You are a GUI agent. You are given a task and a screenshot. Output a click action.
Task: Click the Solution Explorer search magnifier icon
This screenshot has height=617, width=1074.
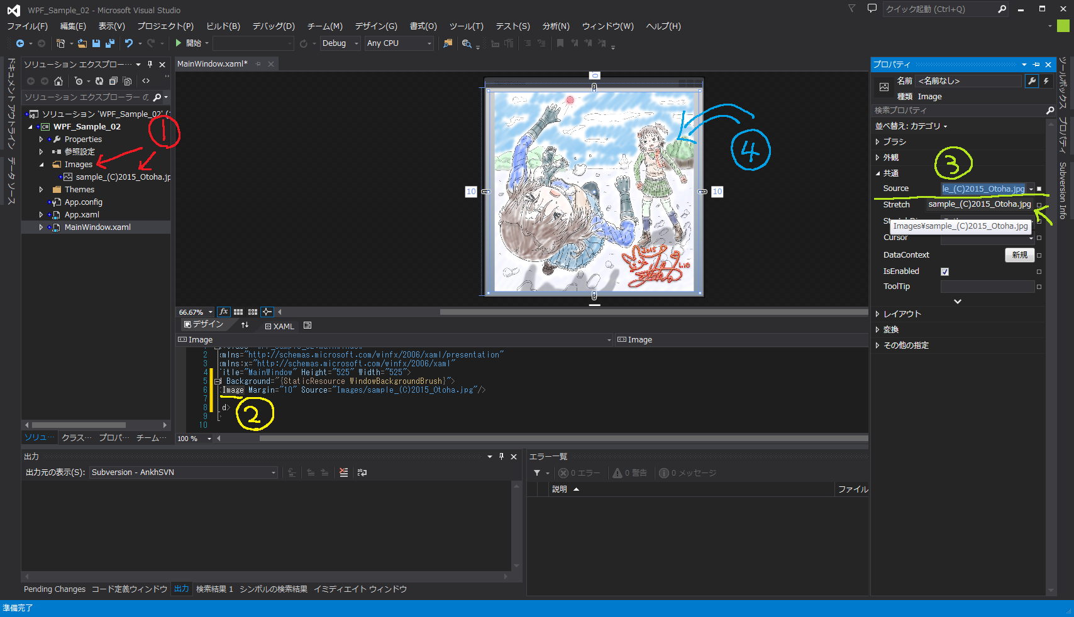(157, 97)
